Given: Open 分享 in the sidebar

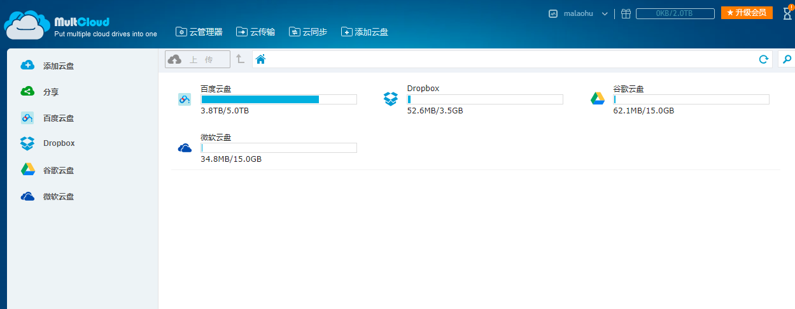Looking at the screenshot, I should pos(51,92).
